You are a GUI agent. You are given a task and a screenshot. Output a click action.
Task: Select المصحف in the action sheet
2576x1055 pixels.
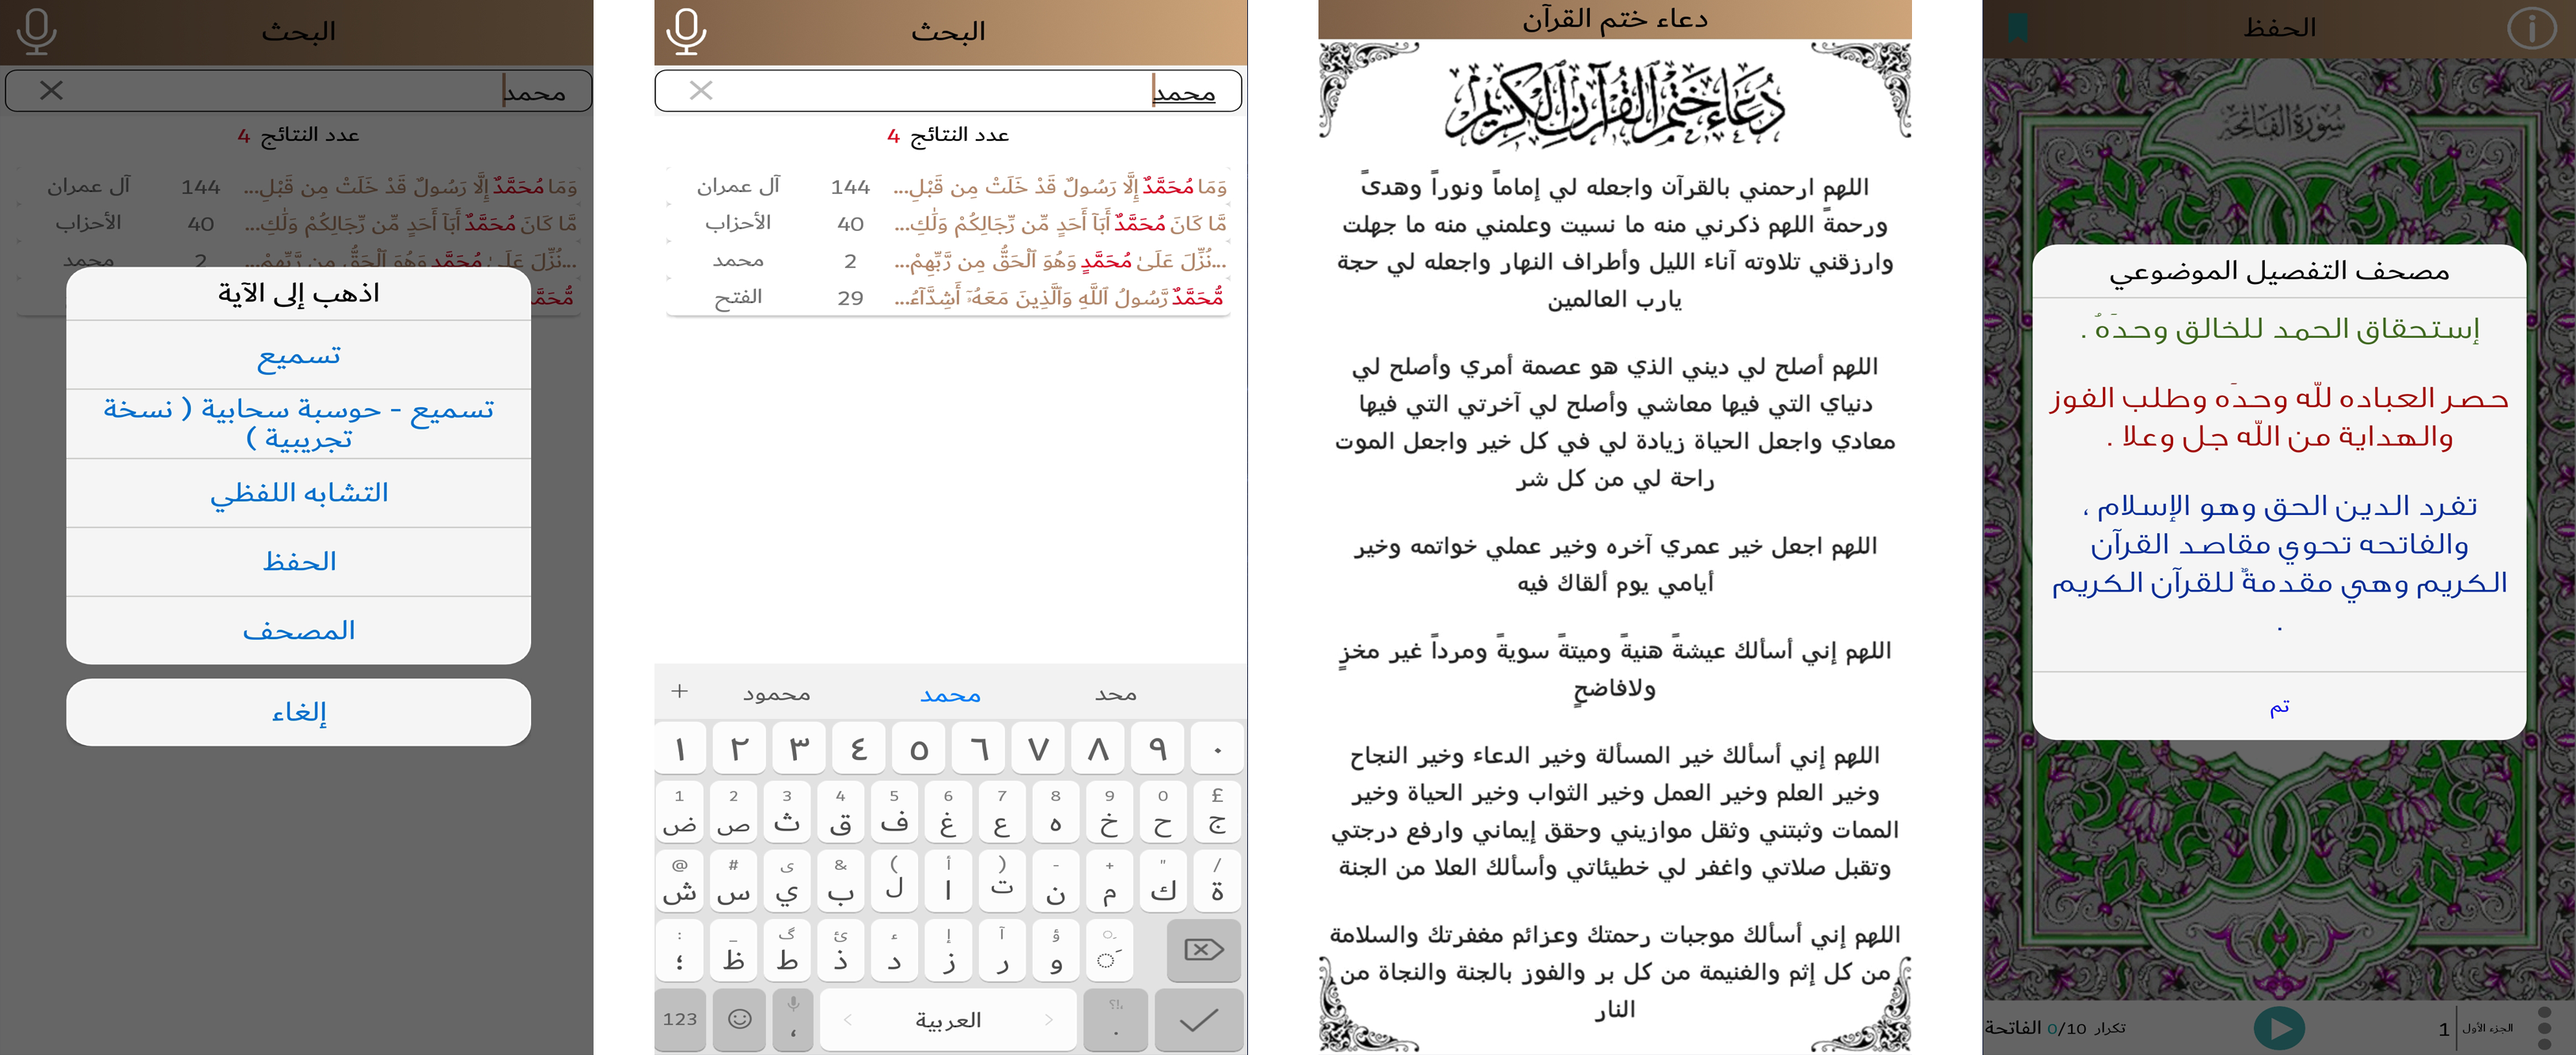[298, 630]
